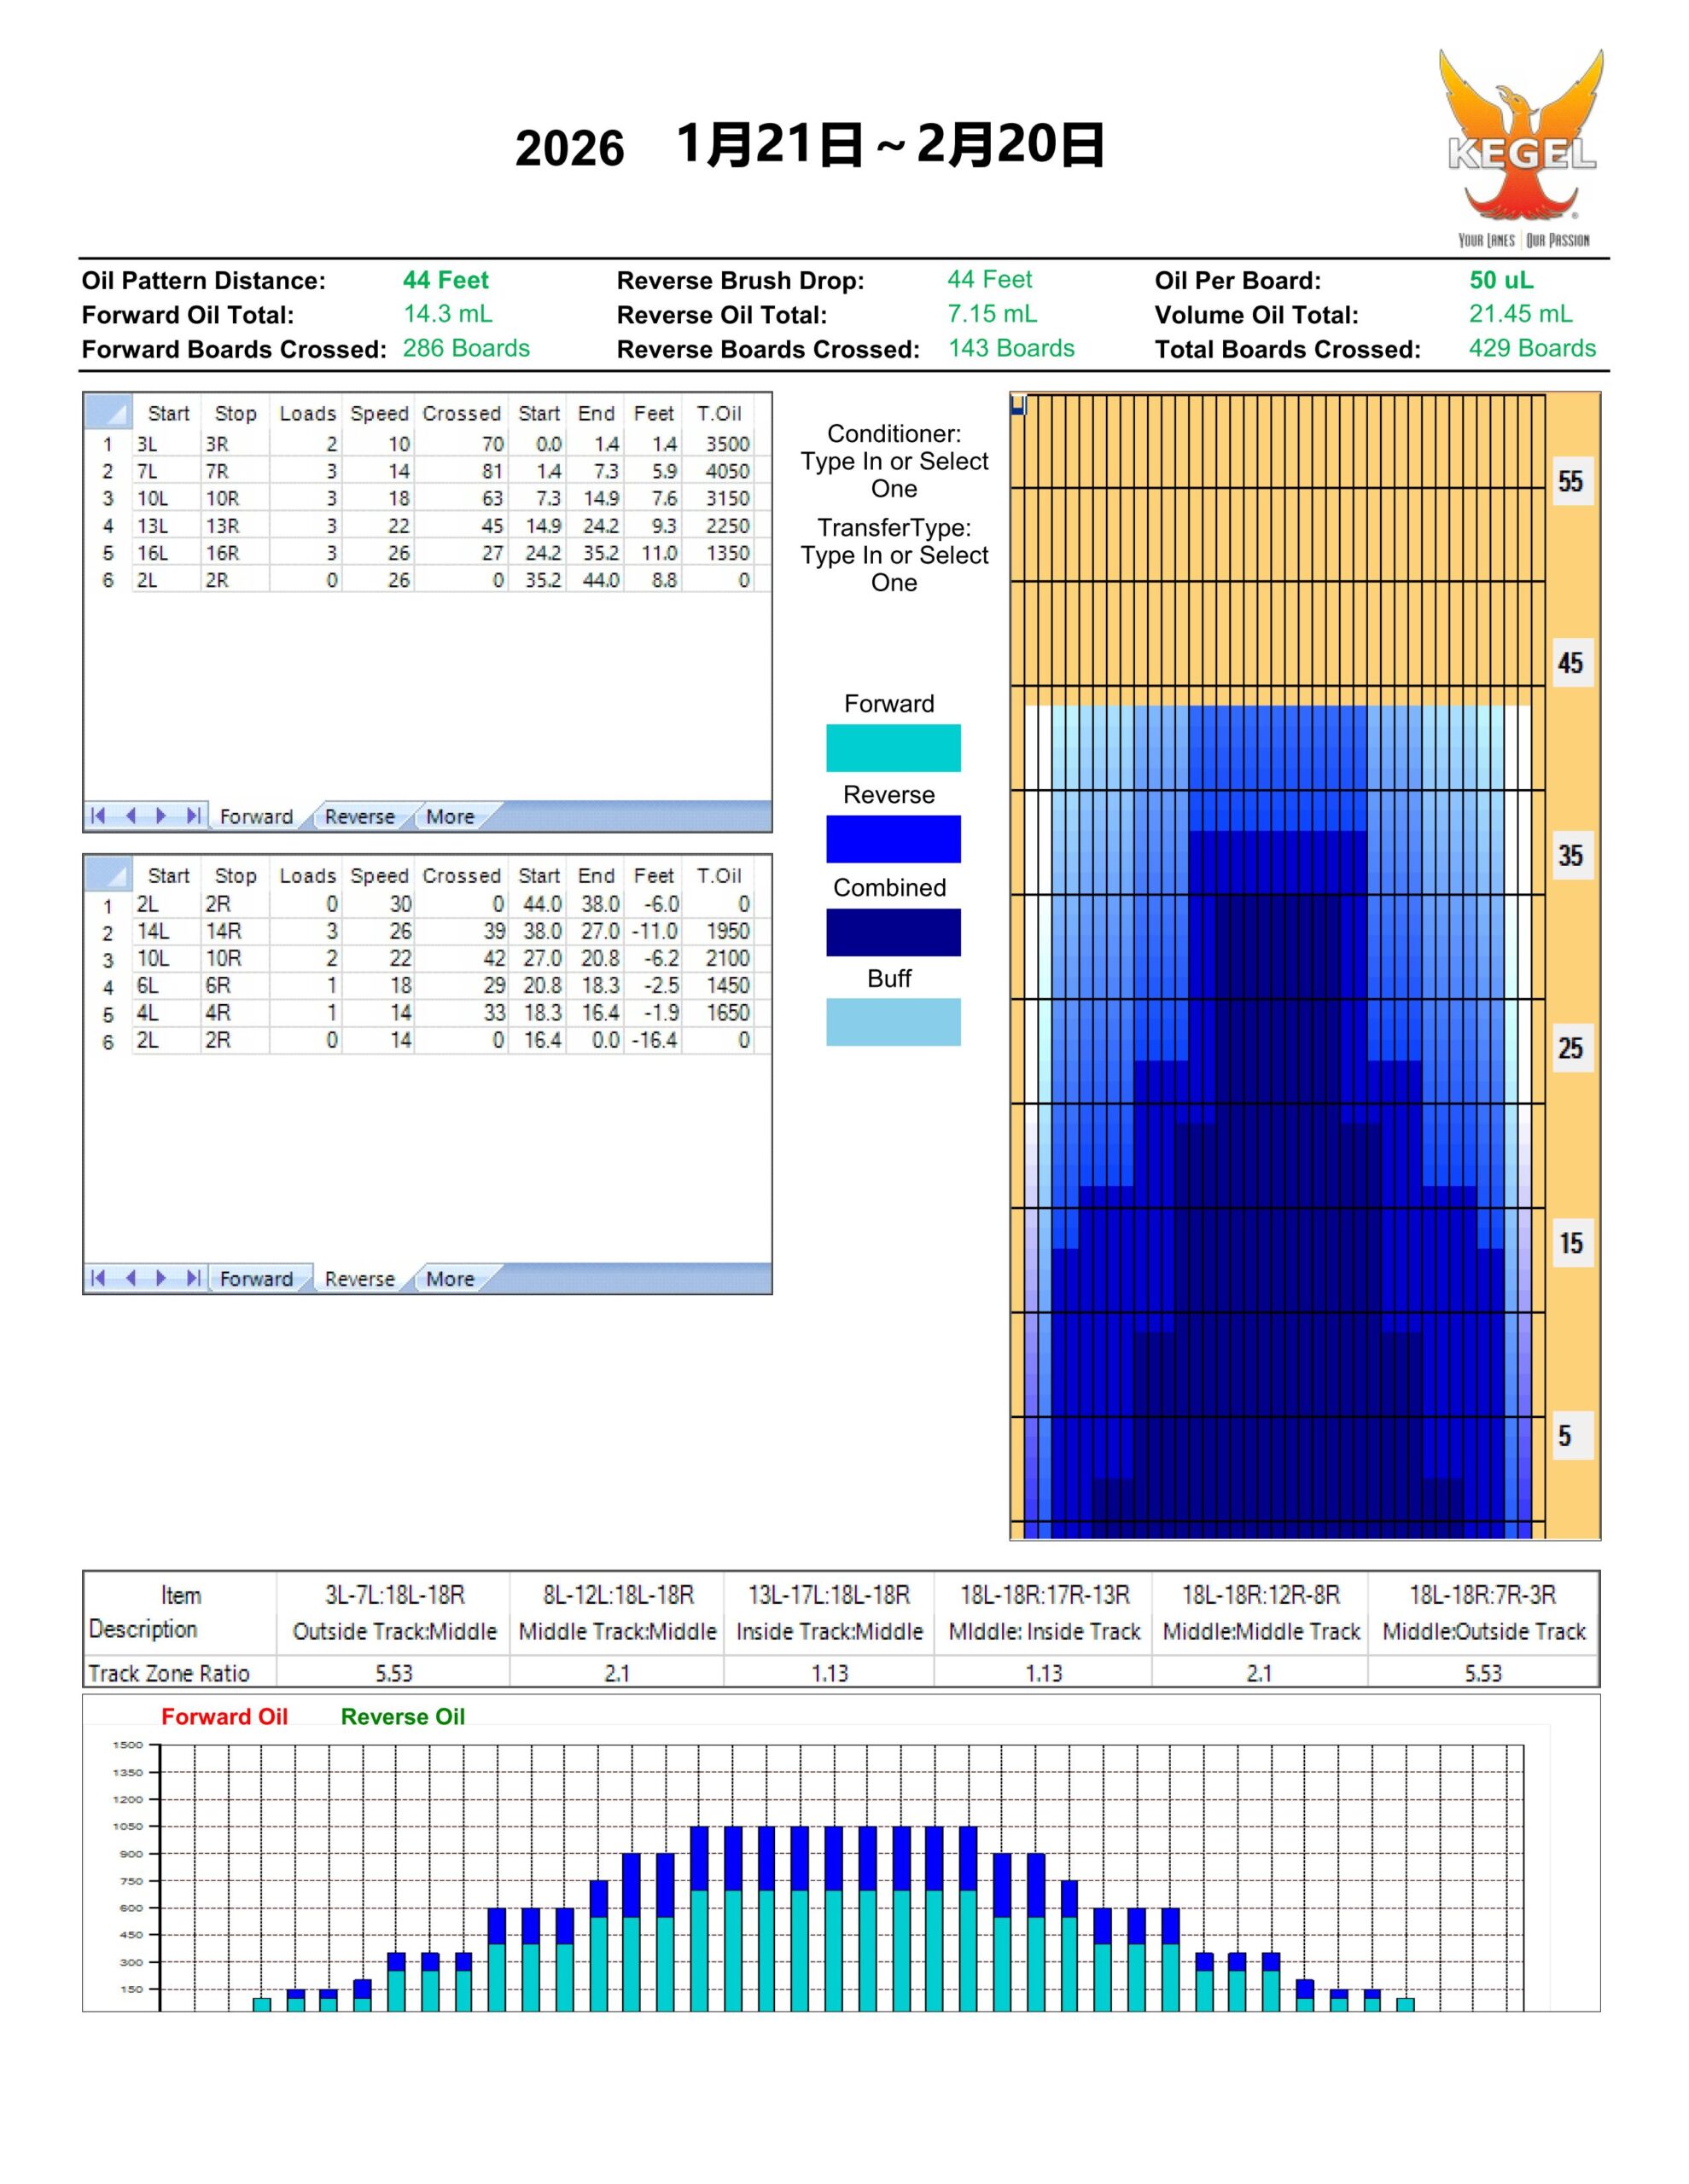Switch to Forward tab in bottom table
The image size is (1689, 2184).
click(x=256, y=1279)
